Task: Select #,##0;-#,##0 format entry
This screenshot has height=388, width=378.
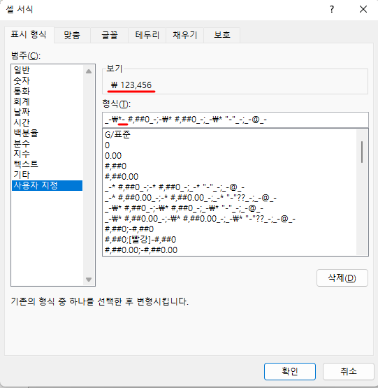Action: 230,229
